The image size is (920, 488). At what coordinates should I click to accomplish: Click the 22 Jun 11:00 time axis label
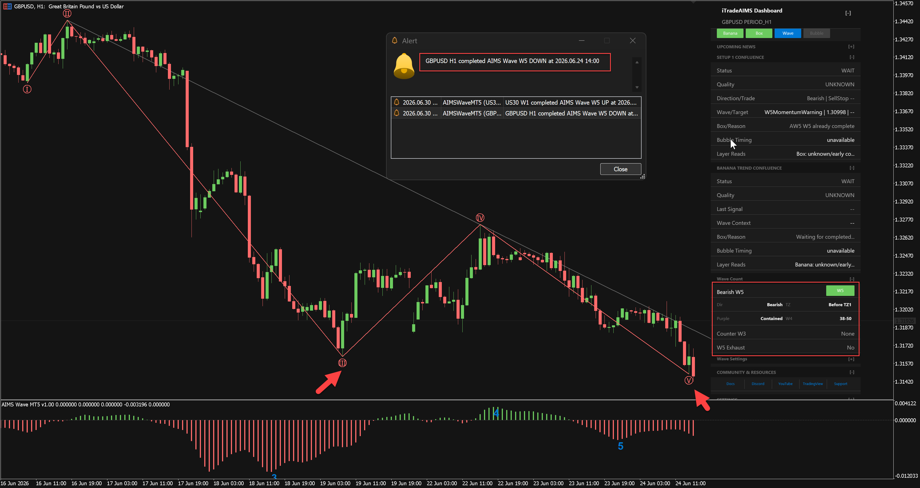(x=477, y=483)
